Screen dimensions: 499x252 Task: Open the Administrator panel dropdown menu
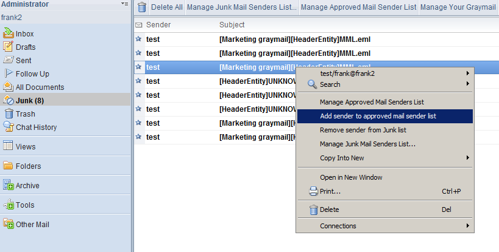(124, 4)
